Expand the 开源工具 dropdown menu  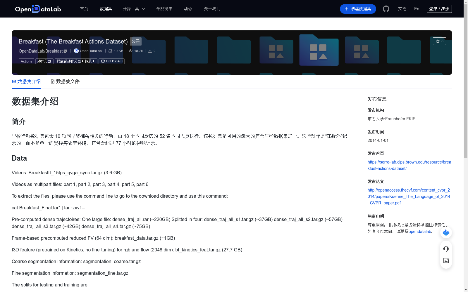(134, 9)
